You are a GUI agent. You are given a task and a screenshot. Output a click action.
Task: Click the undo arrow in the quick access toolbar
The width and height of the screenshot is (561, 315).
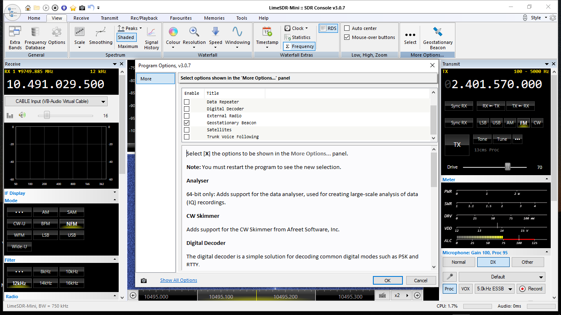91,7
